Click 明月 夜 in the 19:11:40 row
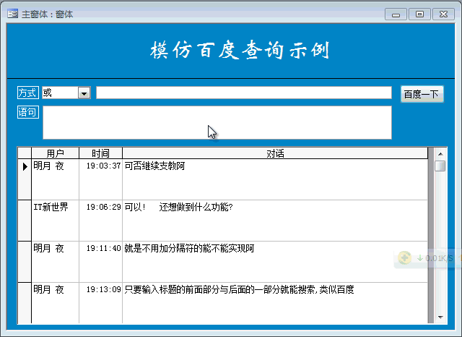This screenshot has height=337, width=462. 55,262
